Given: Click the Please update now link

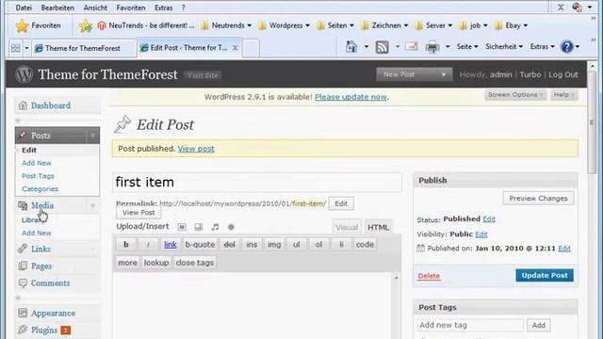Looking at the screenshot, I should pos(350,97).
